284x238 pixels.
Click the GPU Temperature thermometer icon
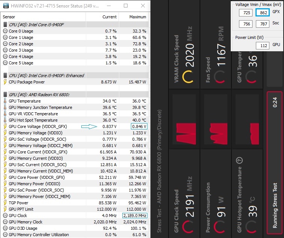tap(5, 101)
